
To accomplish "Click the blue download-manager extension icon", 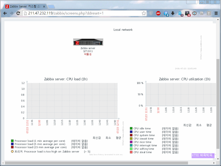I will (x=166, y=14).
